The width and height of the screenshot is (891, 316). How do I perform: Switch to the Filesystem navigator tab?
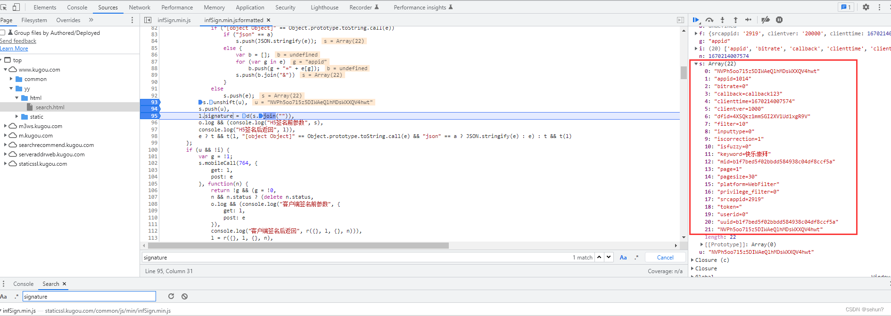[x=34, y=20]
